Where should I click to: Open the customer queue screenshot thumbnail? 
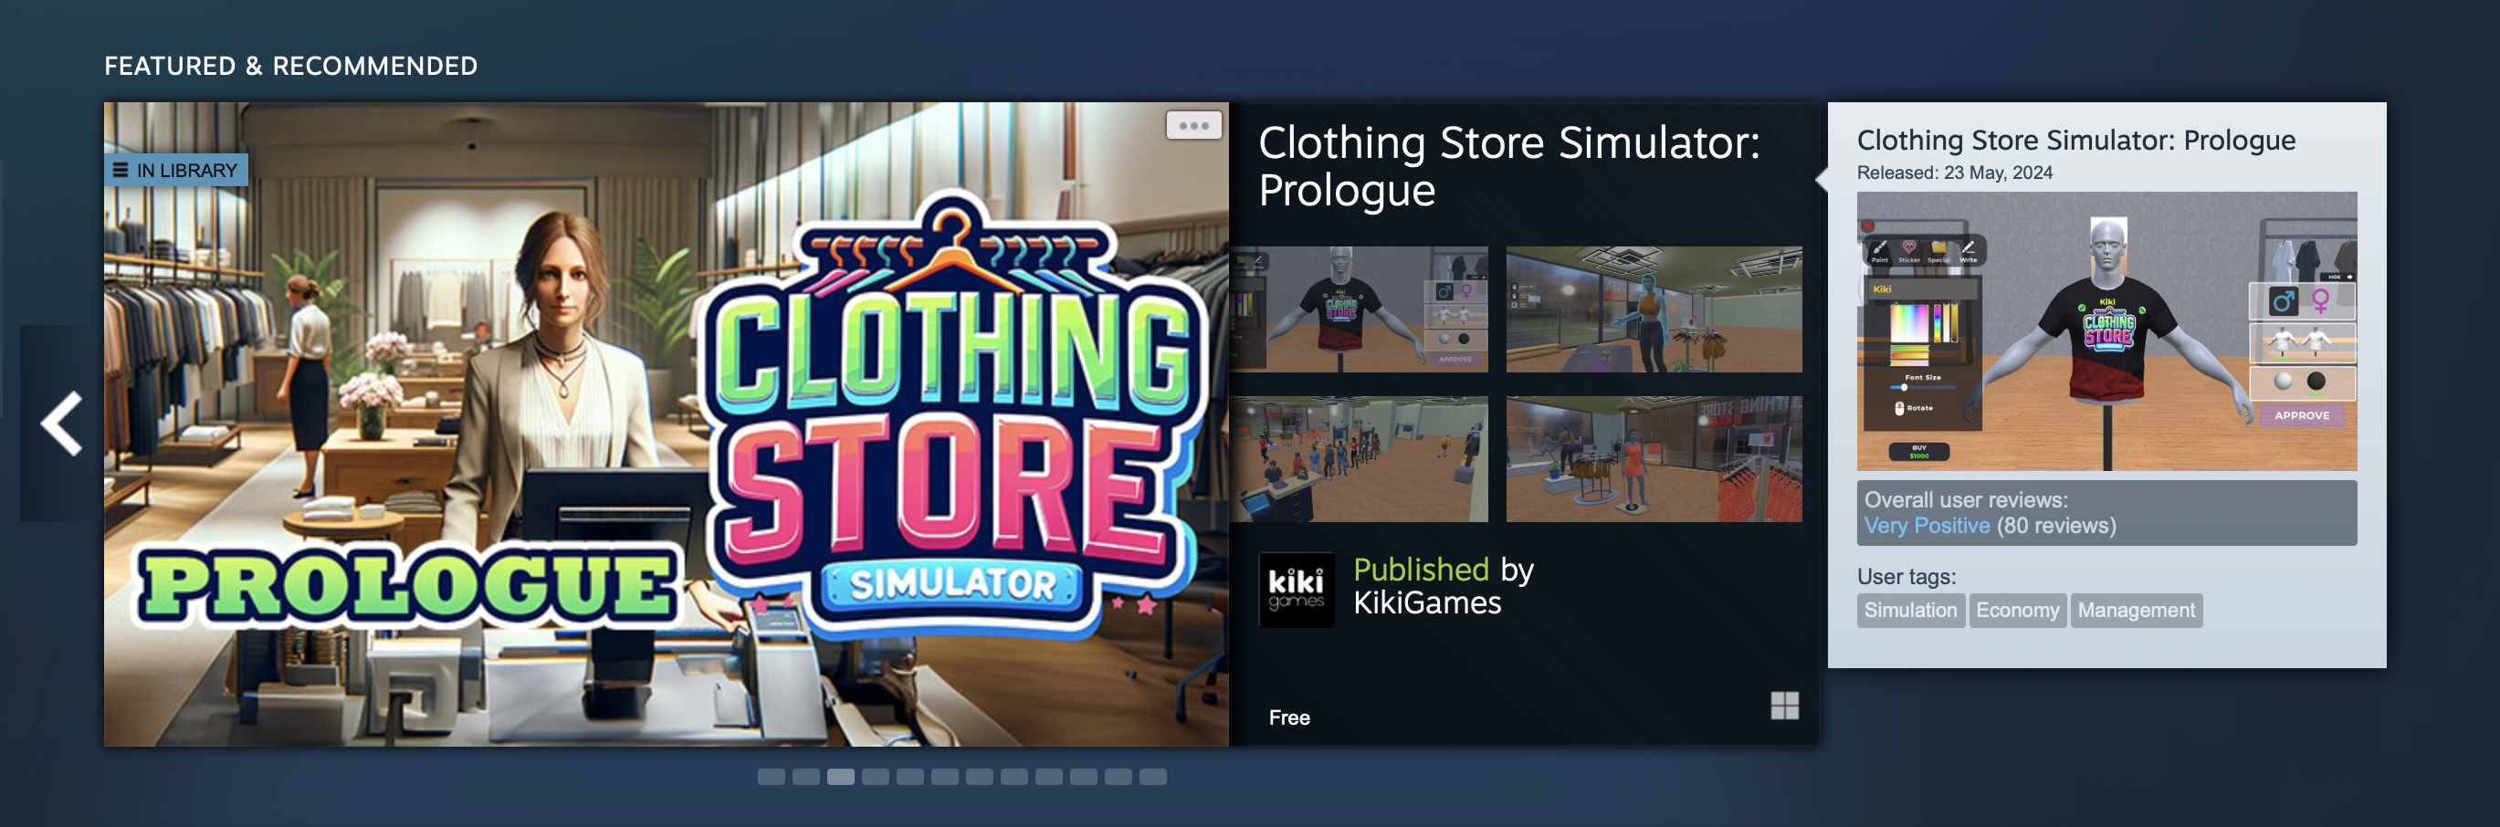pyautogui.click(x=1359, y=459)
